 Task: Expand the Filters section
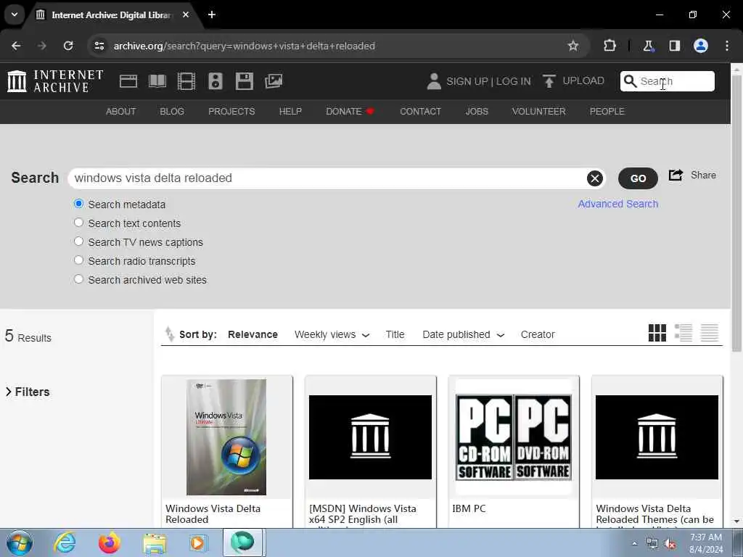pos(28,392)
